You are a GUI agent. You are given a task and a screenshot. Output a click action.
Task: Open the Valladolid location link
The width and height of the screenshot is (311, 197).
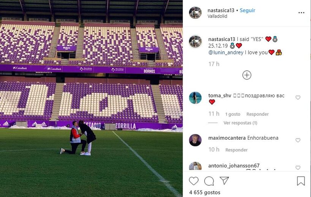tap(217, 16)
